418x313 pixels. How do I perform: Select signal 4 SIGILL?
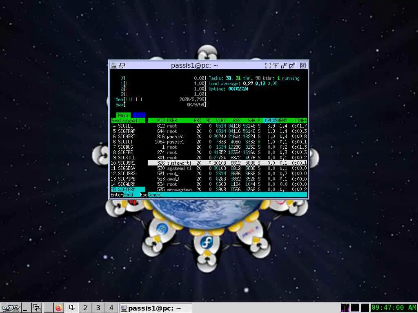(x=128, y=126)
